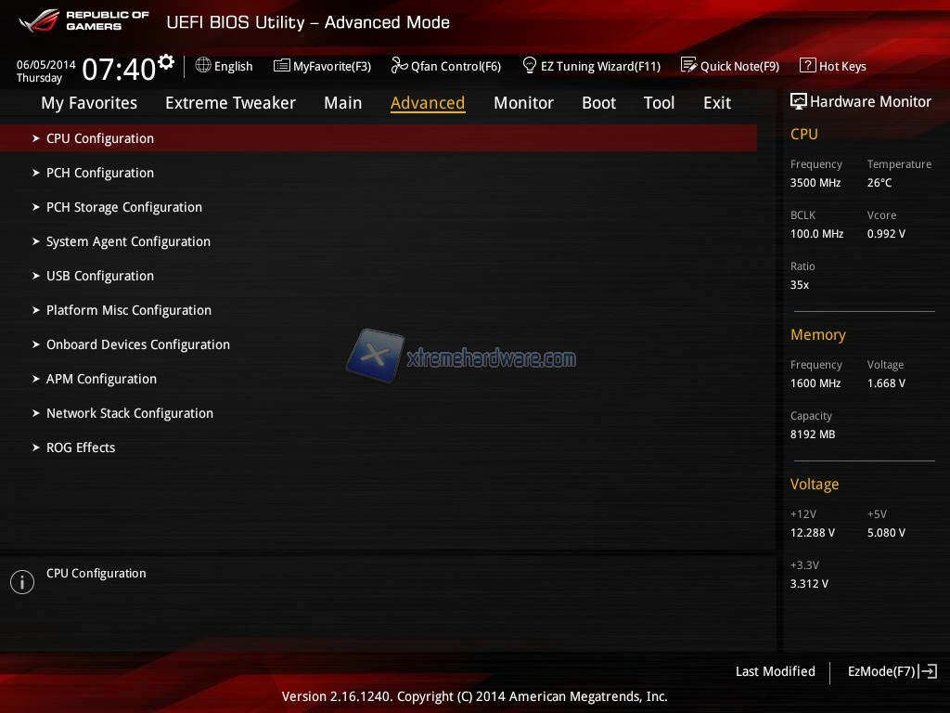Screen dimensions: 950x713
Task: Expand Onboard Devices Configuration
Action: point(138,344)
